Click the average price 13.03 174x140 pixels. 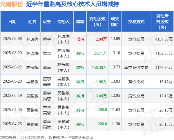pyautogui.click(x=115, y=81)
